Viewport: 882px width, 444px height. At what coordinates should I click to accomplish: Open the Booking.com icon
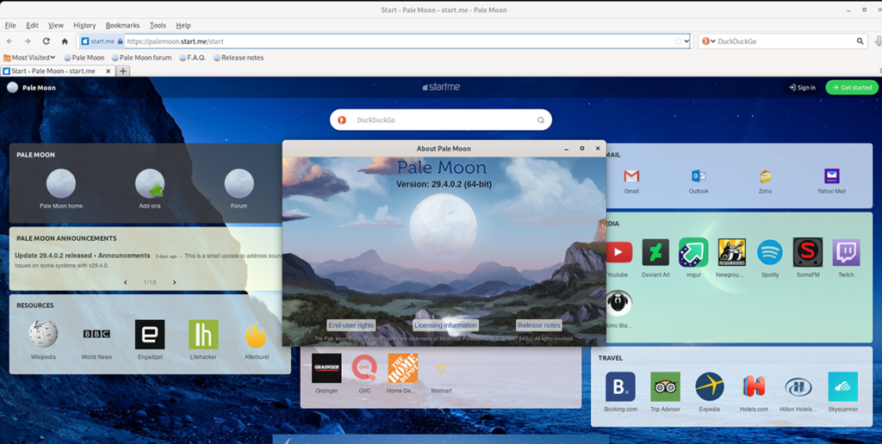620,386
